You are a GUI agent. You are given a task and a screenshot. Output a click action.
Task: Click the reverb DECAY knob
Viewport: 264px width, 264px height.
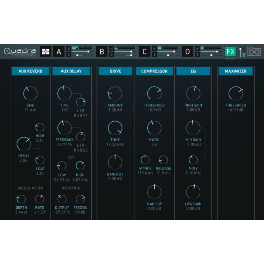point(24,144)
